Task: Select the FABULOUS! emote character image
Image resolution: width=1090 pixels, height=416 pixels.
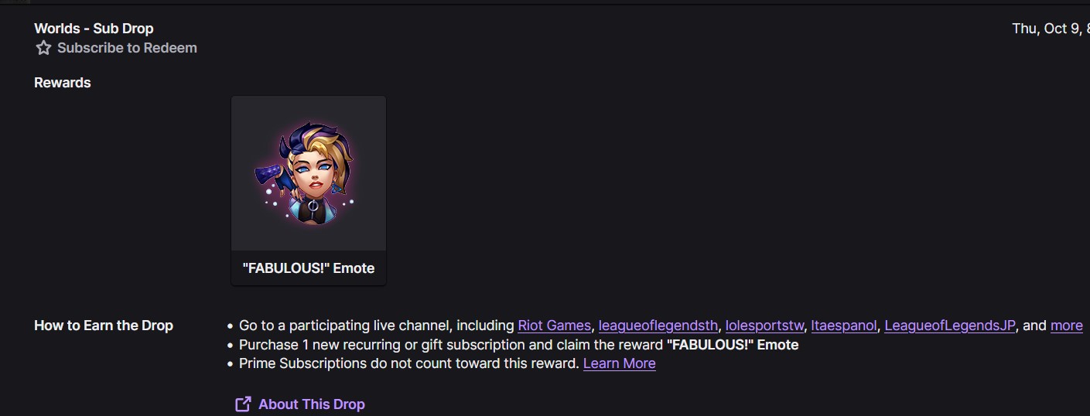Action: pyautogui.click(x=309, y=173)
